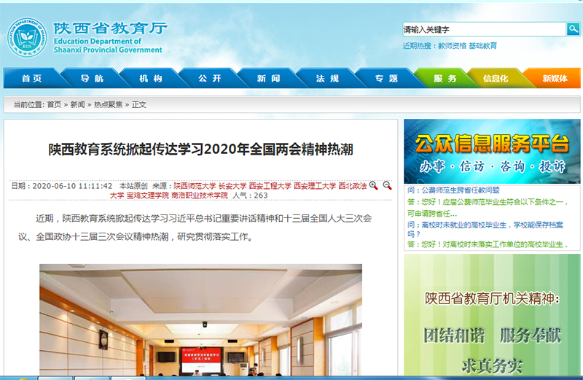583x380 pixels.
Task: Click the Education Department circular logo
Action: point(26,37)
